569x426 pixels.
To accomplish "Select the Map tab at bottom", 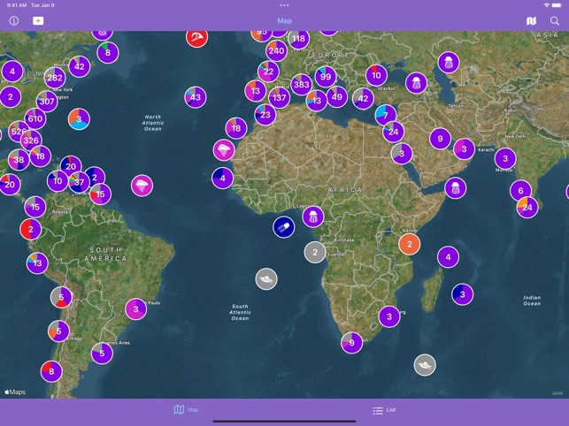I will tap(186, 410).
